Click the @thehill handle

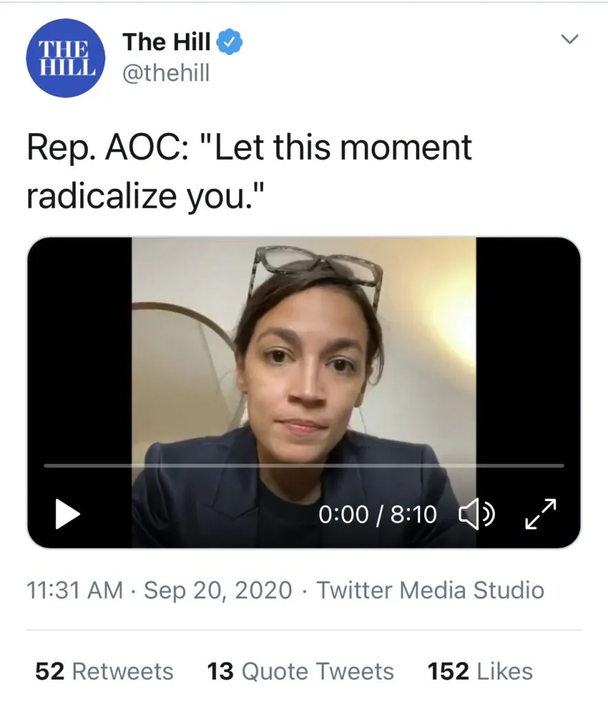coord(166,73)
